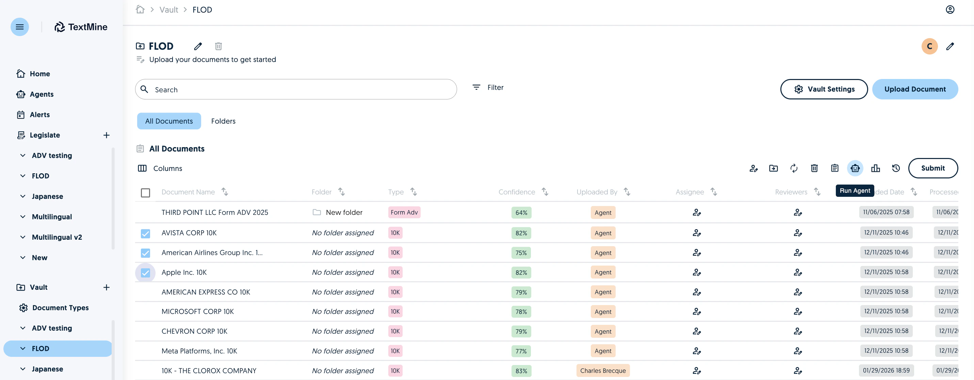Sort by Type column arrows
Screen dimensions: 974x380
click(413, 191)
